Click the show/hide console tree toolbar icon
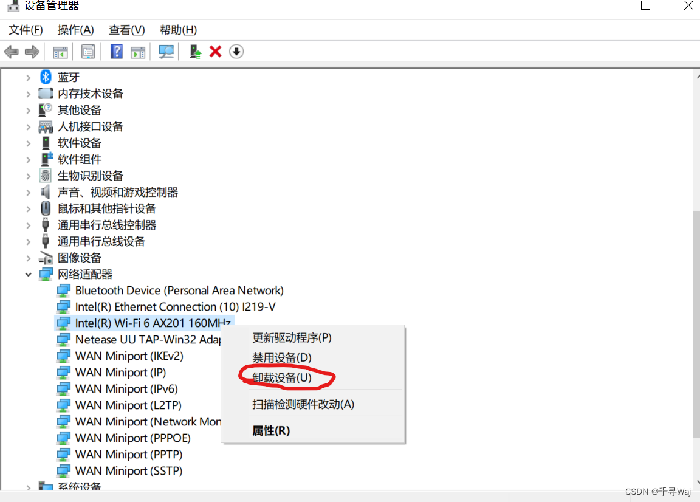 60,52
